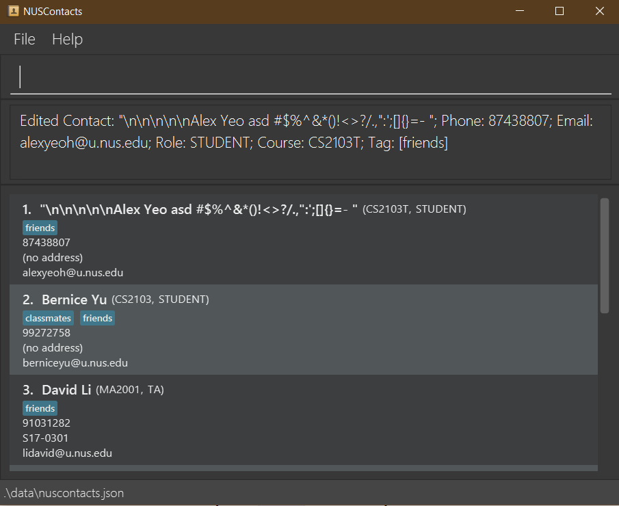The width and height of the screenshot is (619, 506).
Task: Click friends tag on David Li
Action: tap(40, 408)
